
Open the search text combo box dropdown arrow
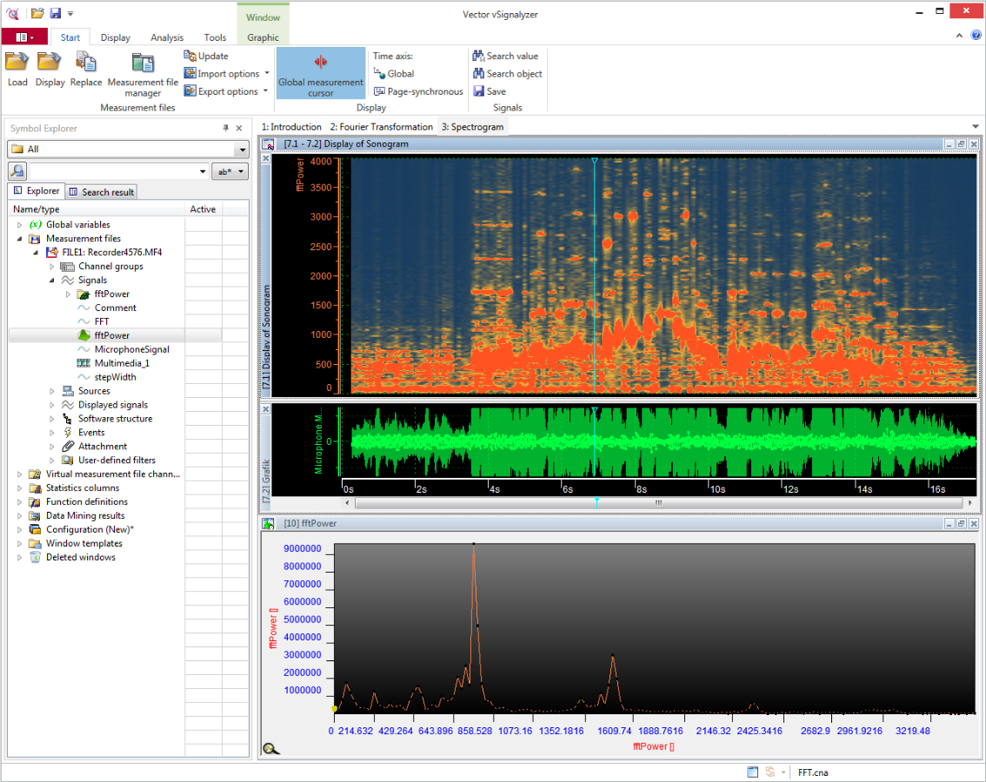(203, 171)
